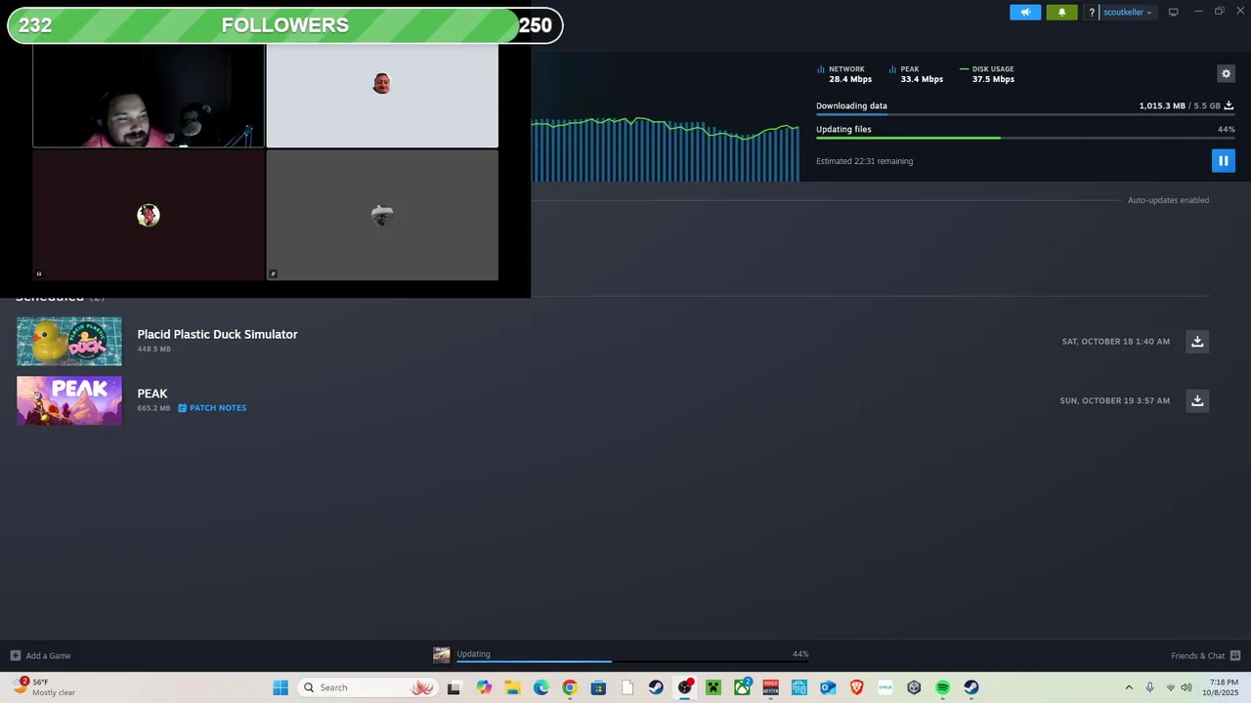Show hidden system tray icons

(1129, 687)
